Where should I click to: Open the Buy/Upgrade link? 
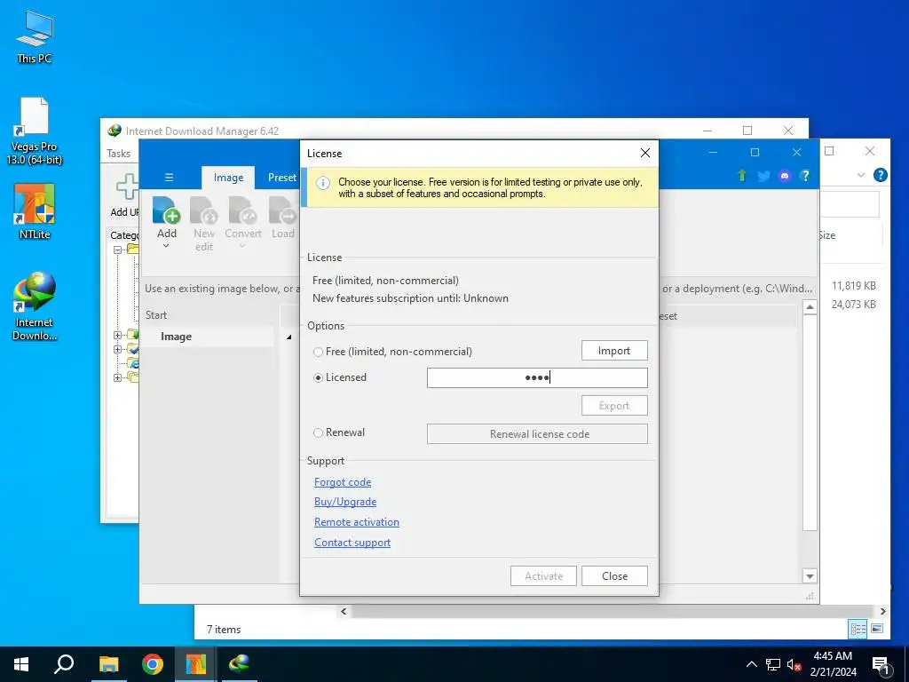[345, 502]
